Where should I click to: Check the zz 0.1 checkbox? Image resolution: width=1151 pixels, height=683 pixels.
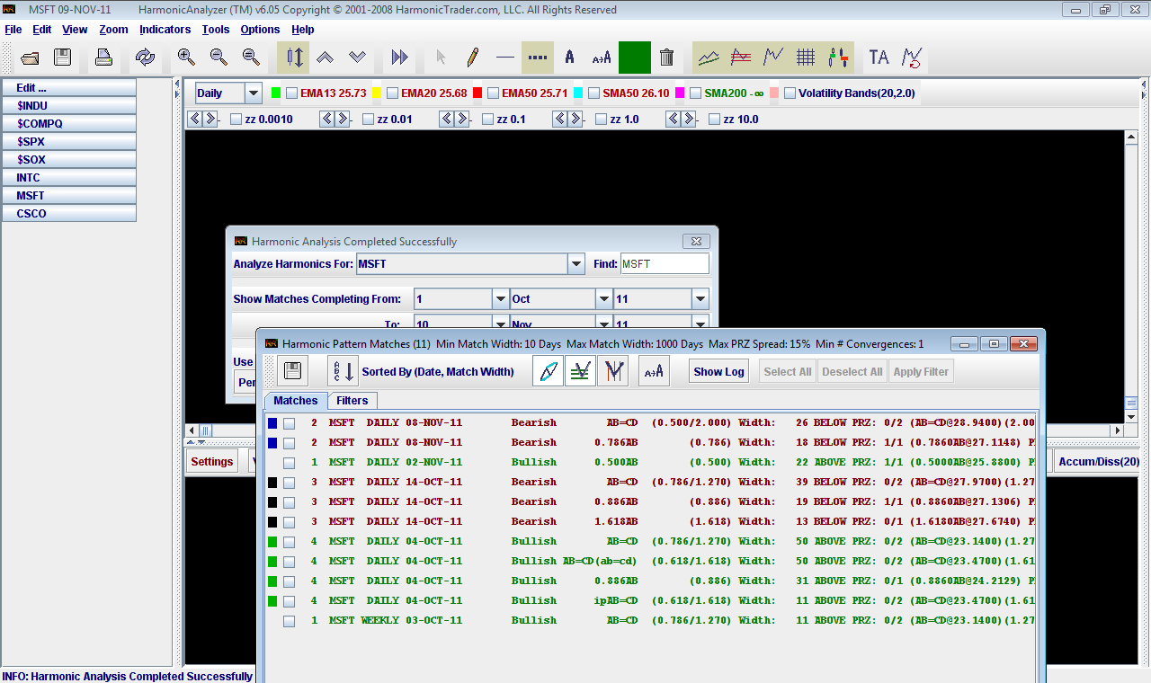pos(488,120)
